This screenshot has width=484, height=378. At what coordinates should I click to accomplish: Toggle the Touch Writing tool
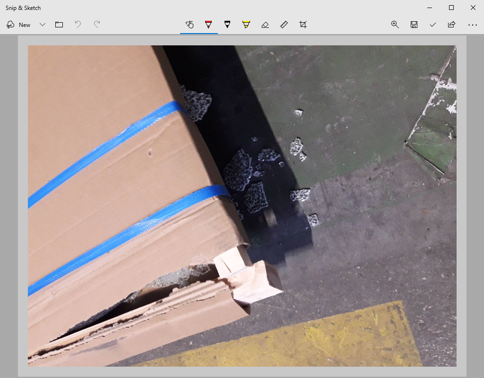point(190,25)
